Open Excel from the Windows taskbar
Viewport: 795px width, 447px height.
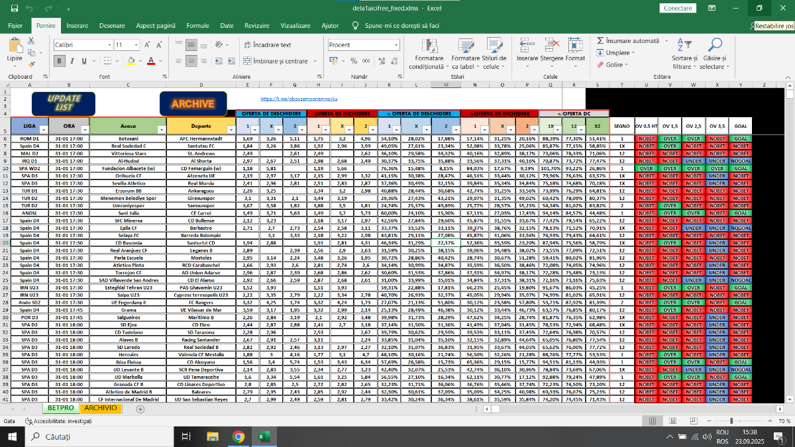click(263, 436)
